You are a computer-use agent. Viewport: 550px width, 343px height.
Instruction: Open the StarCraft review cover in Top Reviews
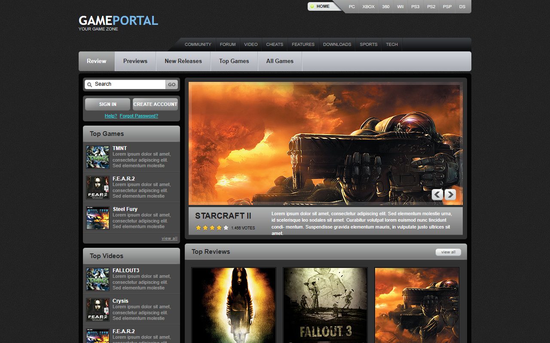pos(417,305)
